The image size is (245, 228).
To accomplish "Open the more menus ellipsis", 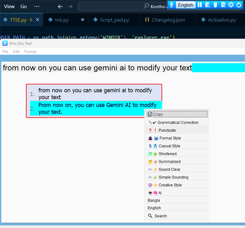I will point(37,6).
